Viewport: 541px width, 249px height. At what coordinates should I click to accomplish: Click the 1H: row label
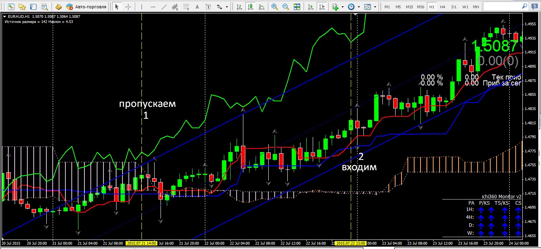coord(470,209)
